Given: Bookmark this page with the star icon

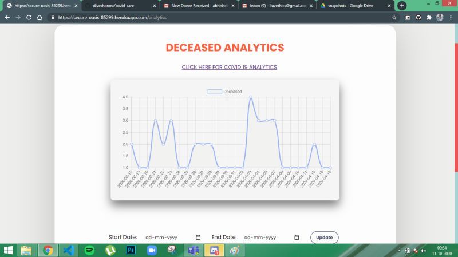Looking at the screenshot, I should tap(394, 18).
